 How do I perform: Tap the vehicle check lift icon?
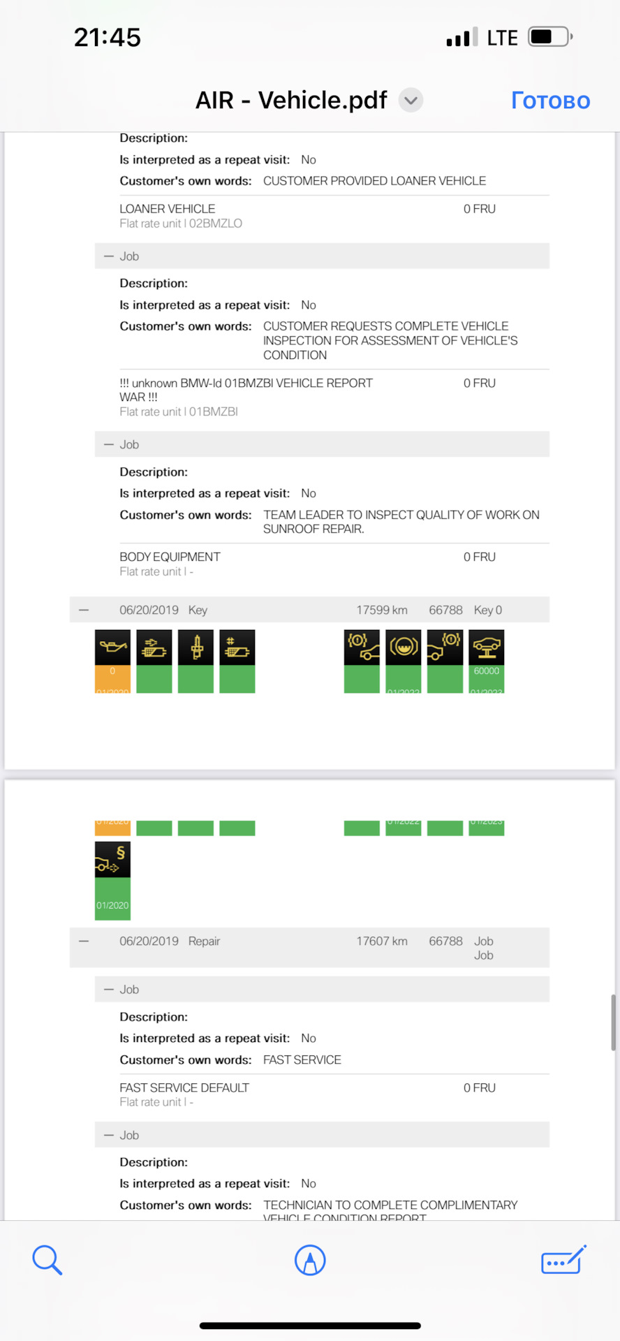487,647
